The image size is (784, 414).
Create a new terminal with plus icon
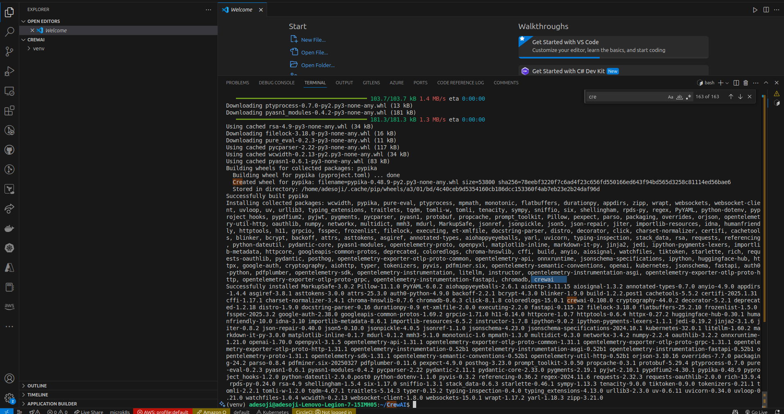tap(721, 83)
